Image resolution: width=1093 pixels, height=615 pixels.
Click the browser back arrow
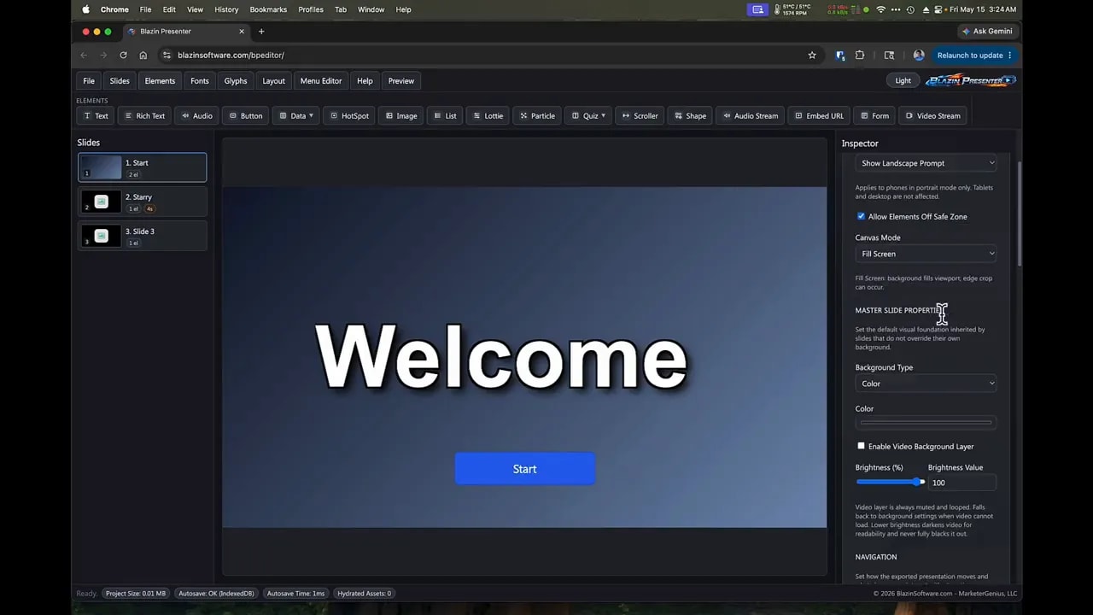[84, 55]
